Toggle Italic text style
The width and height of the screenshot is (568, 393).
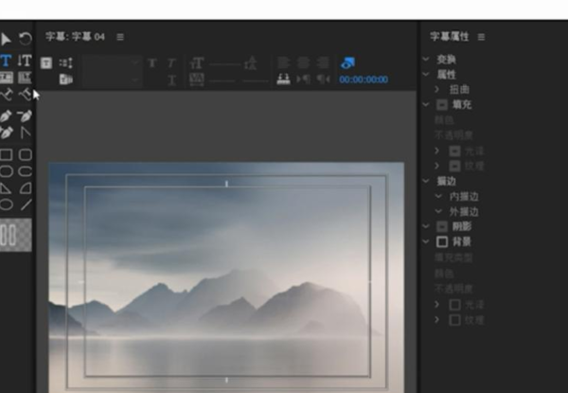(171, 63)
